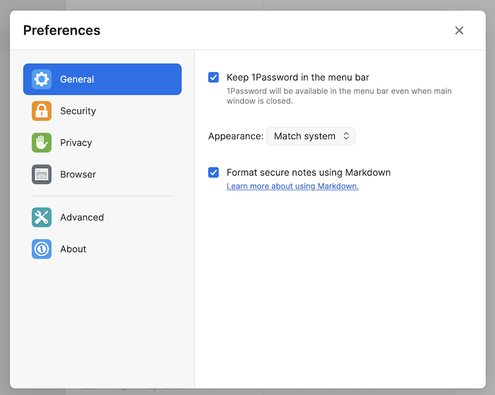Click the Format secure notes using Markdown label
The image size is (495, 395).
click(x=309, y=172)
